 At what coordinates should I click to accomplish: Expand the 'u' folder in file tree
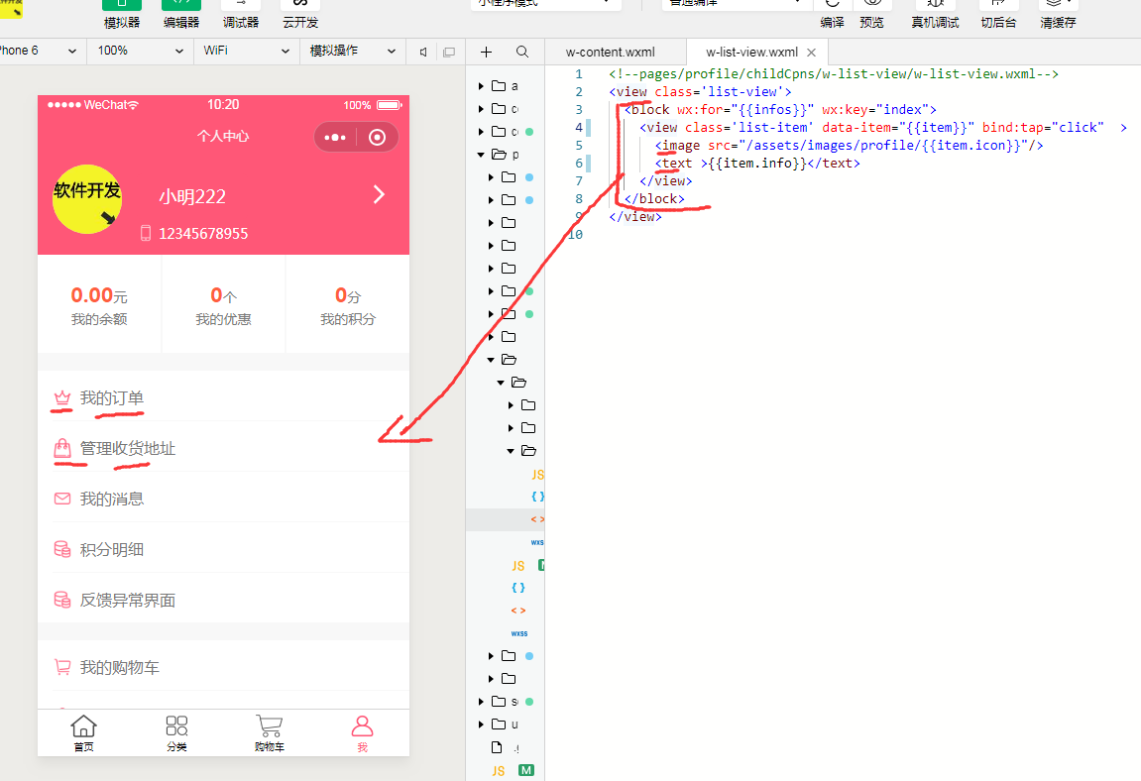[480, 725]
